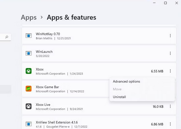Click the WinLaunch app name
The height and width of the screenshot is (129, 181).
click(x=44, y=52)
